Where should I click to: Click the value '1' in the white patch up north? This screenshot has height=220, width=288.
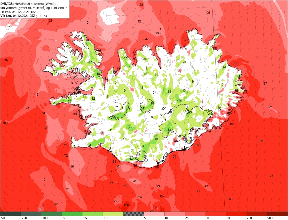click(107, 16)
